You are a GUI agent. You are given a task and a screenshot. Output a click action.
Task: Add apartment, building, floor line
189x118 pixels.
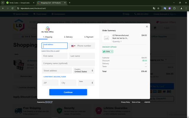coord(54,77)
